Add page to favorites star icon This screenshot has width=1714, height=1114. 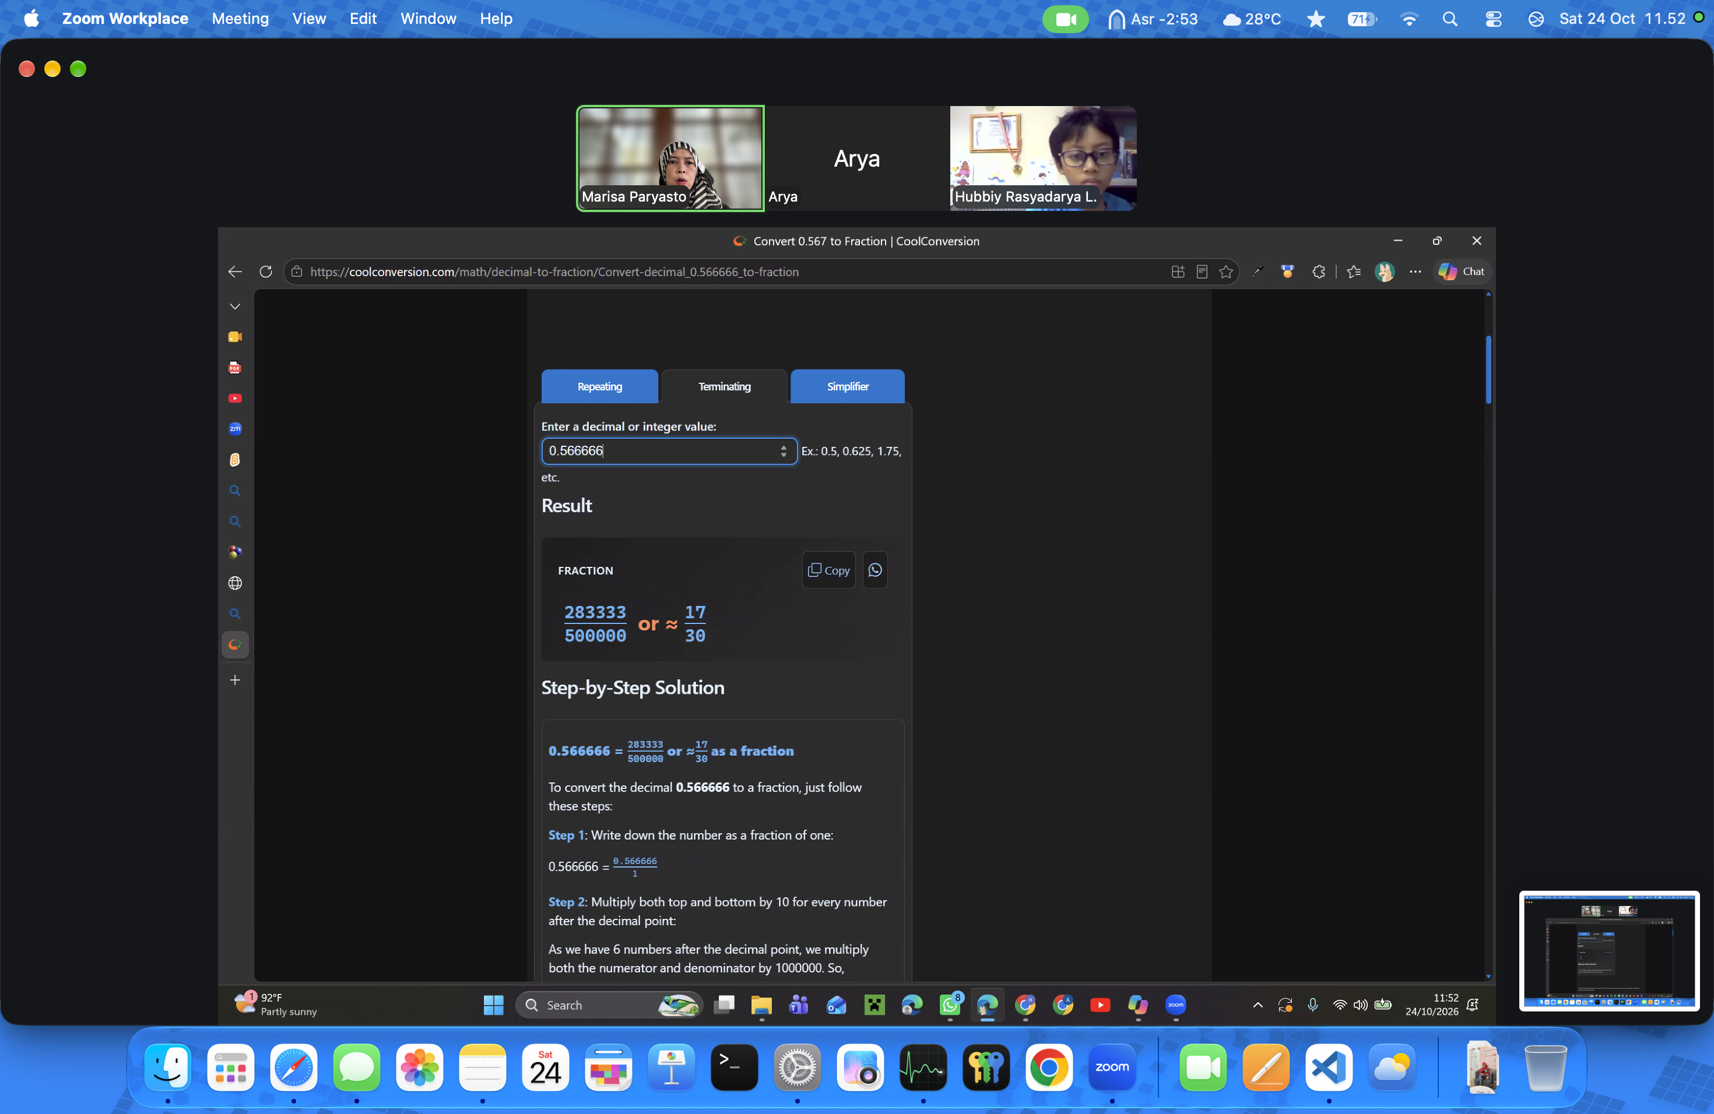[x=1225, y=272]
